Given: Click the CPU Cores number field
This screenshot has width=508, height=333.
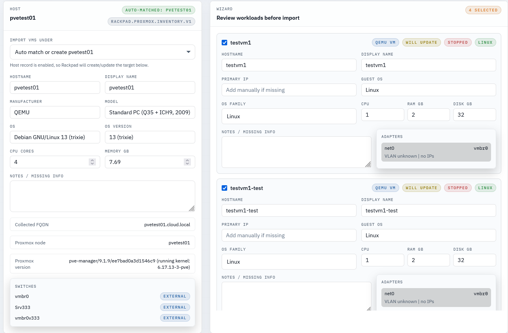Looking at the screenshot, I should (55, 162).
